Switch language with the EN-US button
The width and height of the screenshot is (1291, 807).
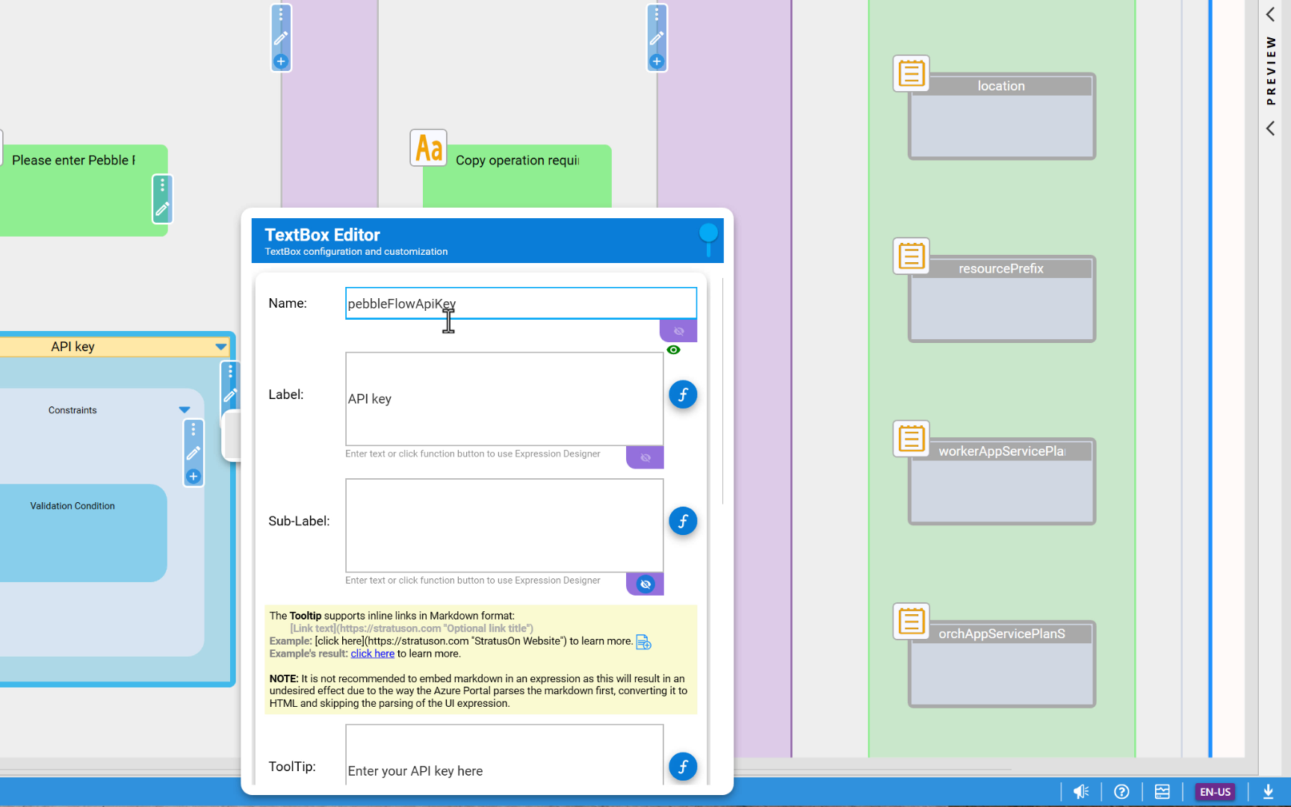[x=1215, y=792]
